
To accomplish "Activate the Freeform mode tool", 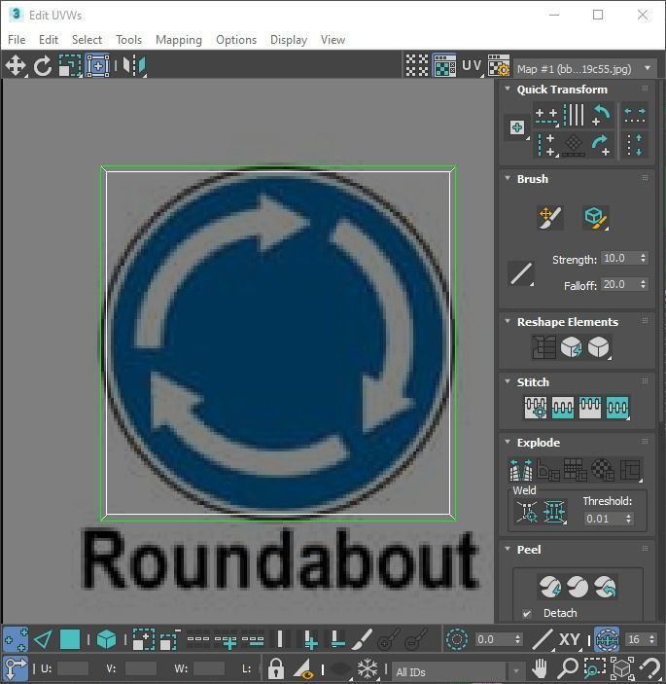I will coord(97,66).
